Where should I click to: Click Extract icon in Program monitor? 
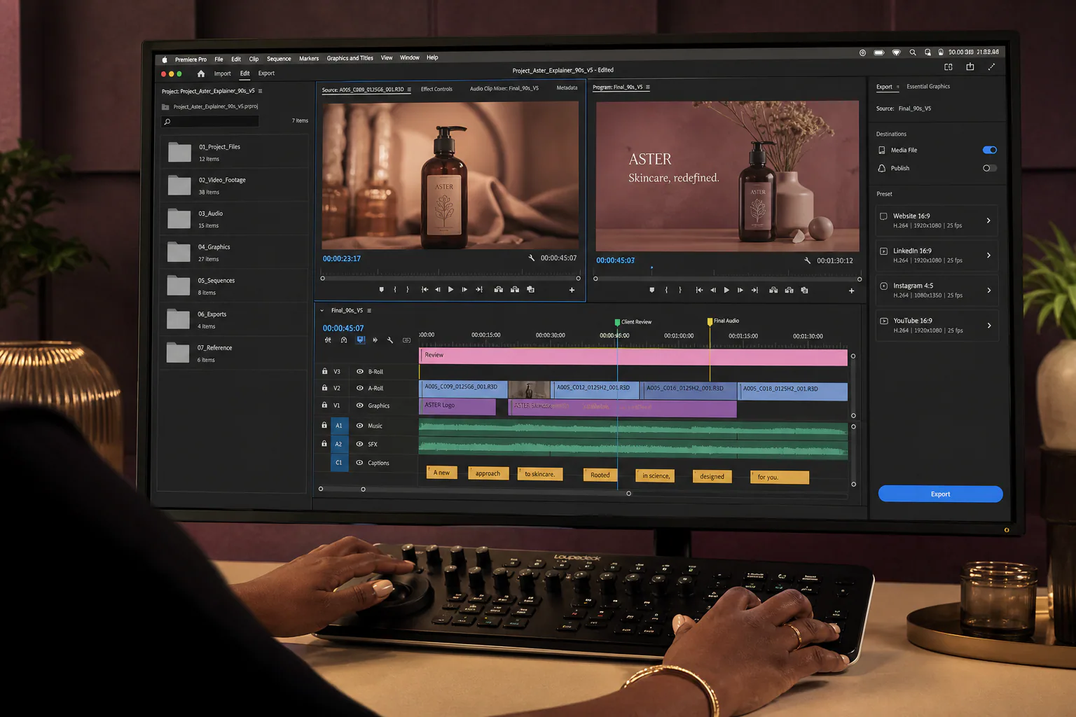[x=789, y=290]
